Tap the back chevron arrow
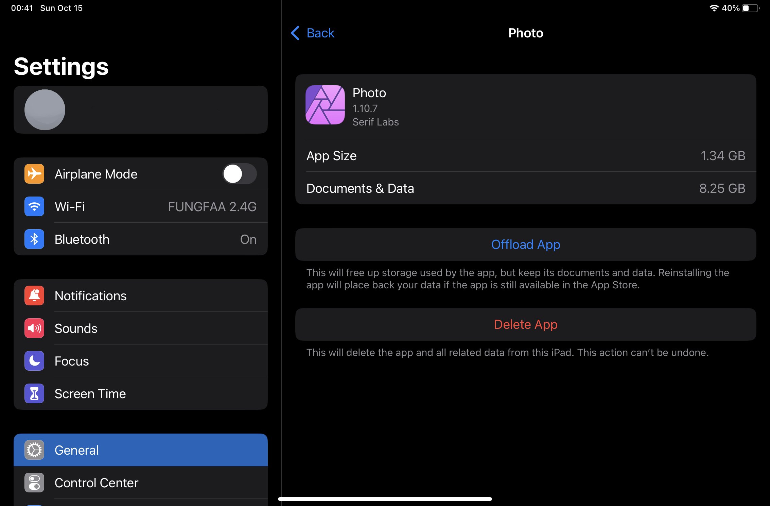Screen dimensions: 770x506 (295, 33)
